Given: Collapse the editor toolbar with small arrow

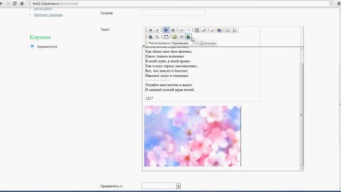Looking at the screenshot, I should point(143,46).
